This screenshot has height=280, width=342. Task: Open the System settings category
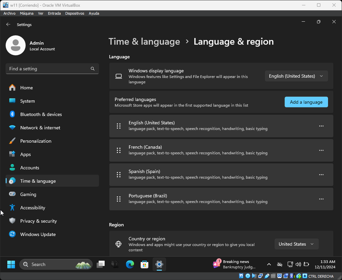[x=52, y=101]
